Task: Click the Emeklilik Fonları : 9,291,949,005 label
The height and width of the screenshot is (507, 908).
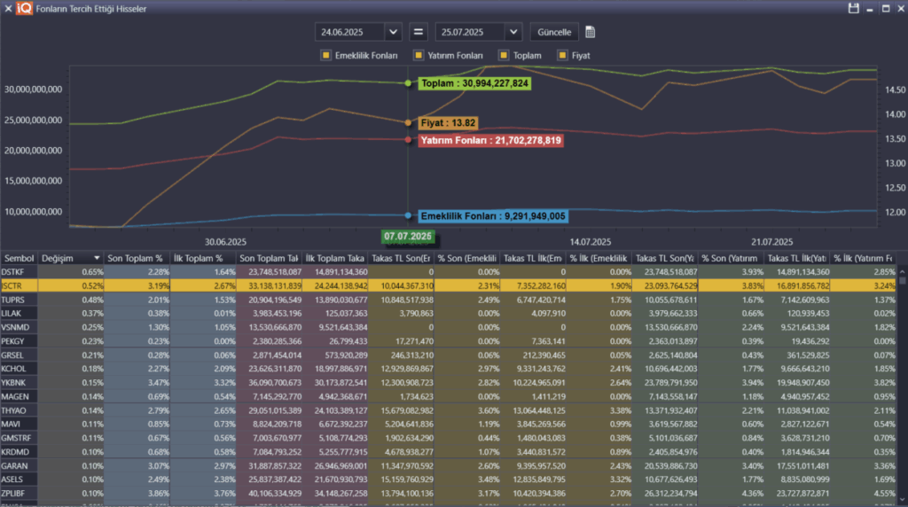Action: (x=493, y=216)
